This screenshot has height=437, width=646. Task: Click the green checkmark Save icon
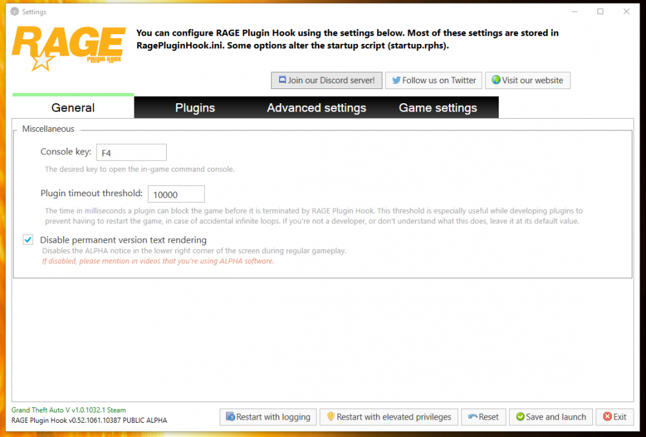tap(520, 417)
